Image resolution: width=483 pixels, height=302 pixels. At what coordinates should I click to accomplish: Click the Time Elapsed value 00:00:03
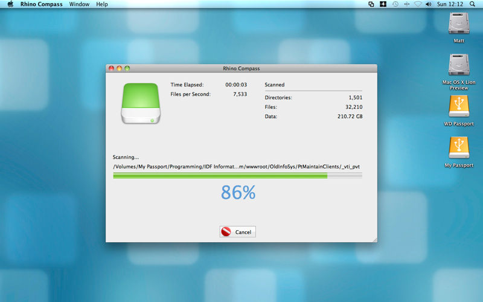pos(236,85)
